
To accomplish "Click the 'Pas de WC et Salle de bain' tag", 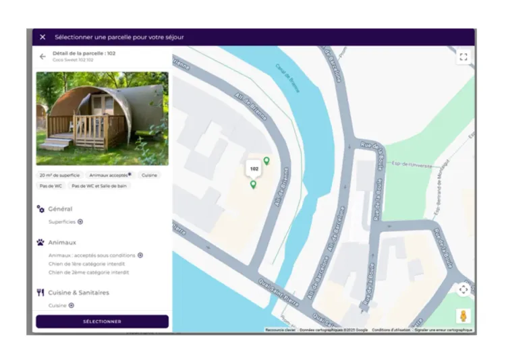I will (x=99, y=186).
